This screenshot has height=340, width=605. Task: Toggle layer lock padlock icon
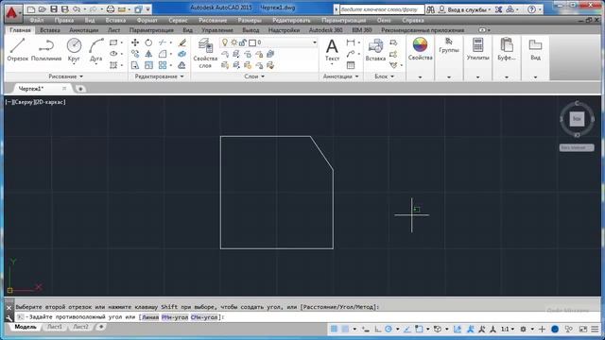click(x=243, y=42)
